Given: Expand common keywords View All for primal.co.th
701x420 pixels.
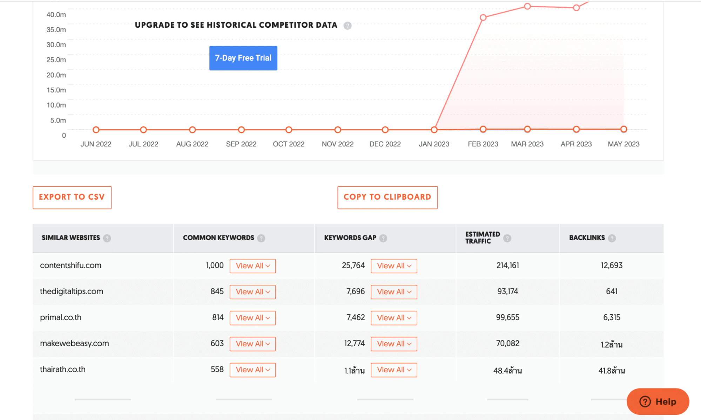Looking at the screenshot, I should [x=252, y=318].
